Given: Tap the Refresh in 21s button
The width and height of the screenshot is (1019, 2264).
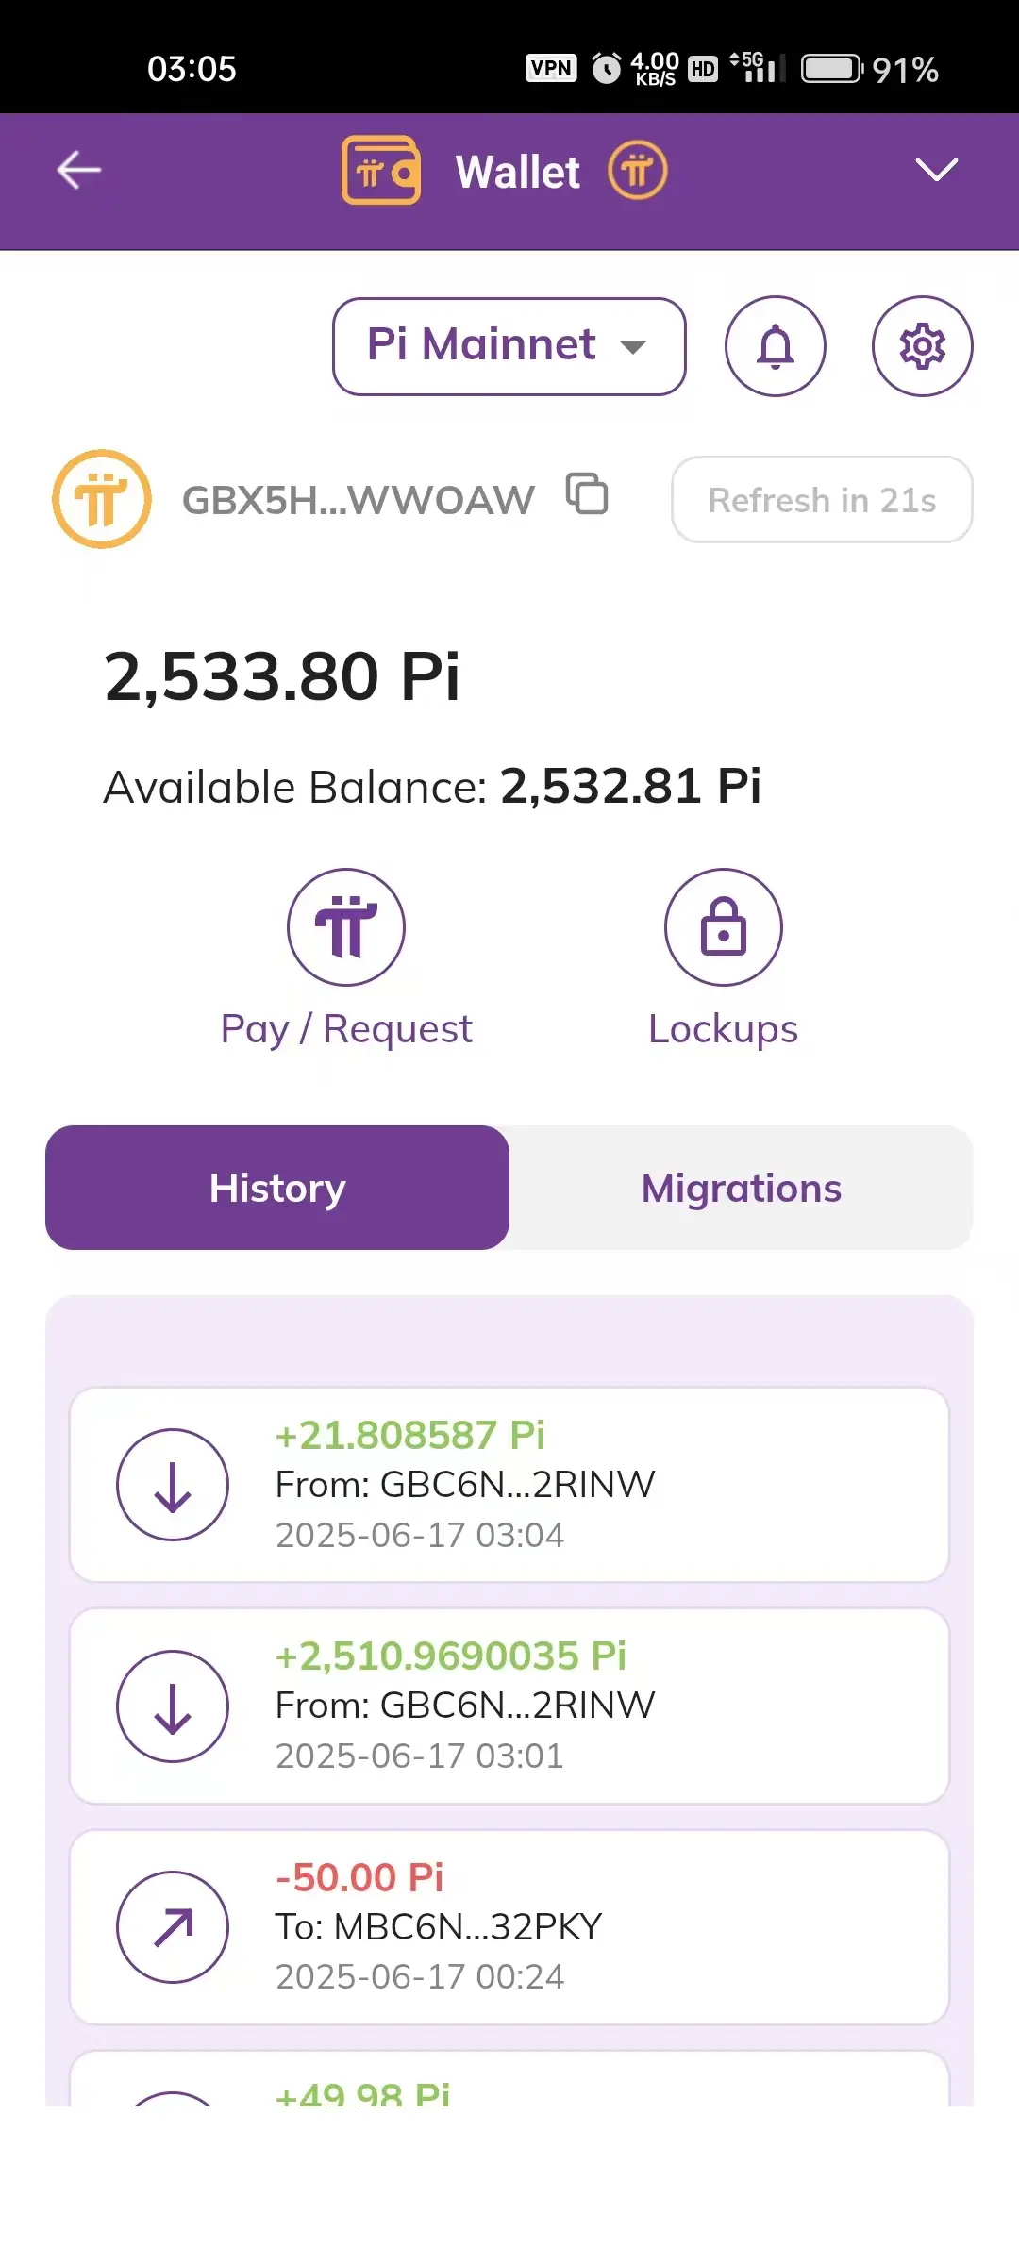Looking at the screenshot, I should coord(822,499).
